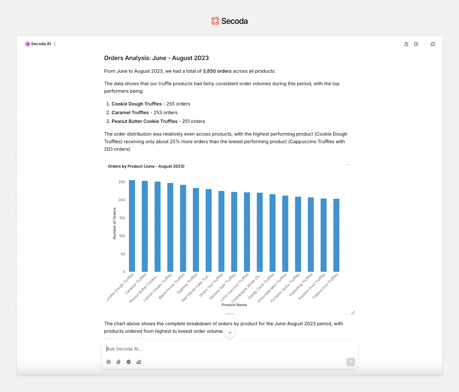The width and height of the screenshot is (459, 392).
Task: Click the chart resize handle corner
Action: [x=353, y=313]
